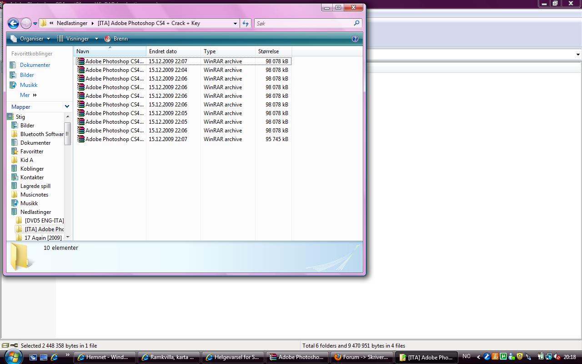
Task: Click the magnifier icon in the search box
Action: [357, 23]
